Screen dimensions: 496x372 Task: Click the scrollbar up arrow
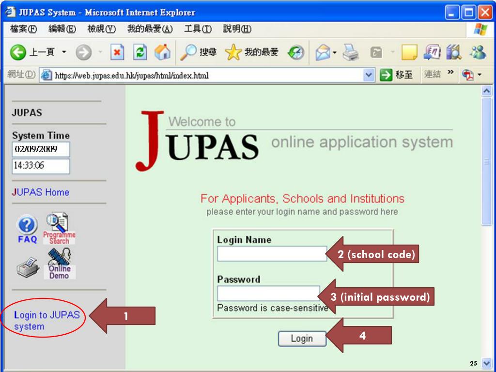486,91
